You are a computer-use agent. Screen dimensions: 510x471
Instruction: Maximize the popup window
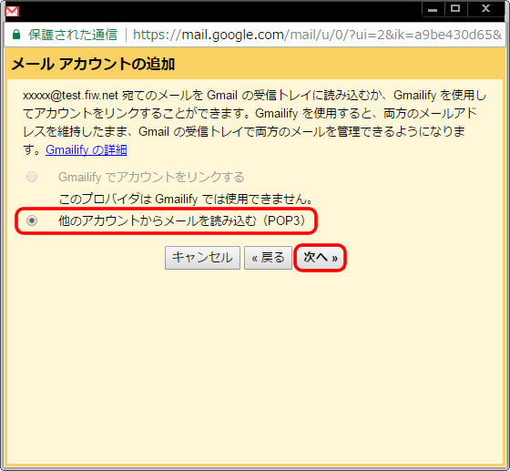(x=455, y=9)
